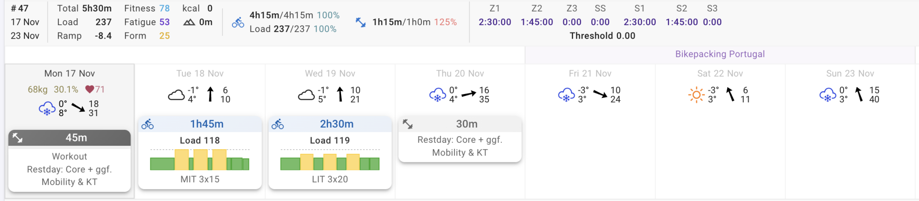Click the heart rate icon on Monday
This screenshot has width=919, height=201.
click(90, 89)
